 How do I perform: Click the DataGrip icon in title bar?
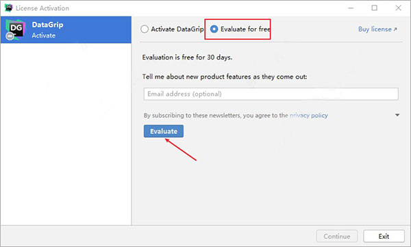click(x=8, y=8)
